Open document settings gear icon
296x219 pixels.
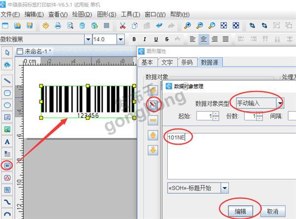pos(46,25)
